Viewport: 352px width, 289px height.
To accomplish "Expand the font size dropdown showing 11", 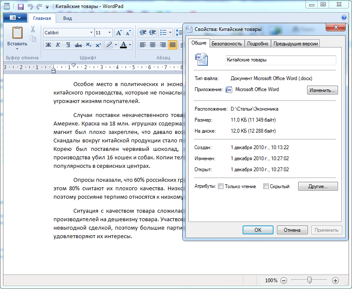I will [x=110, y=33].
